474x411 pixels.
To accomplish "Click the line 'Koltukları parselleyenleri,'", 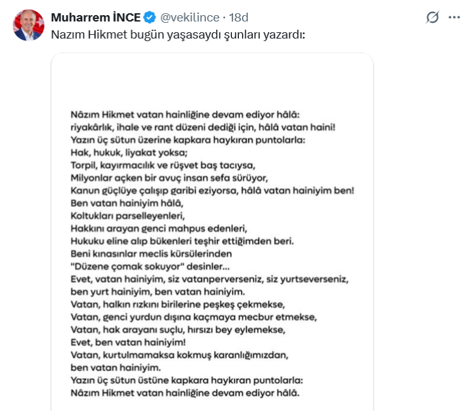I will (128, 216).
